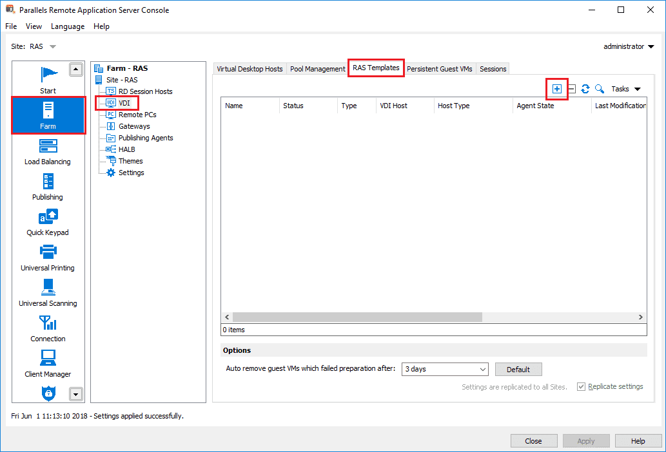The height and width of the screenshot is (452, 666).
Task: Click the refresh icon in toolbar
Action: tap(585, 89)
